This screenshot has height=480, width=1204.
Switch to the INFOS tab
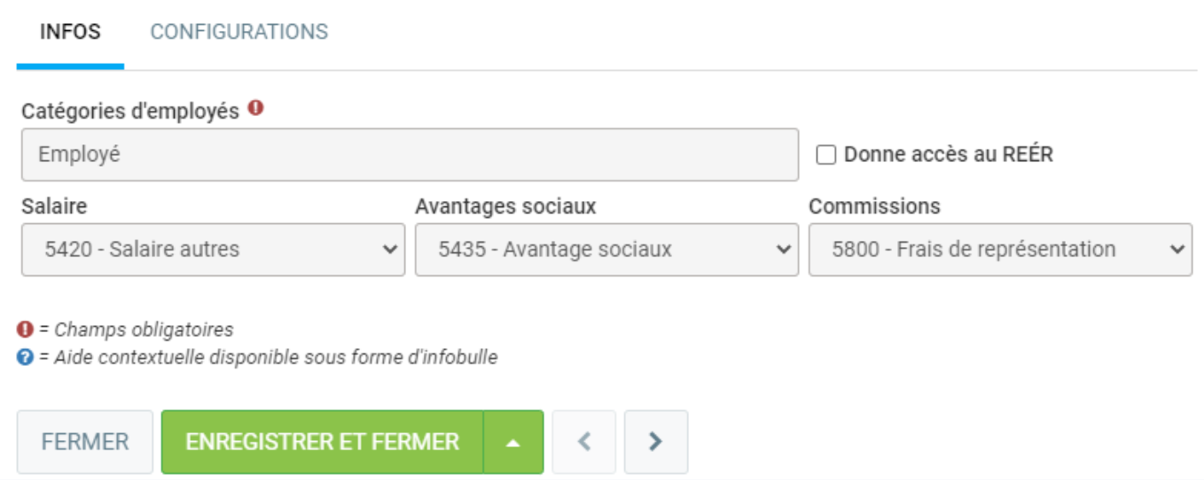(70, 33)
